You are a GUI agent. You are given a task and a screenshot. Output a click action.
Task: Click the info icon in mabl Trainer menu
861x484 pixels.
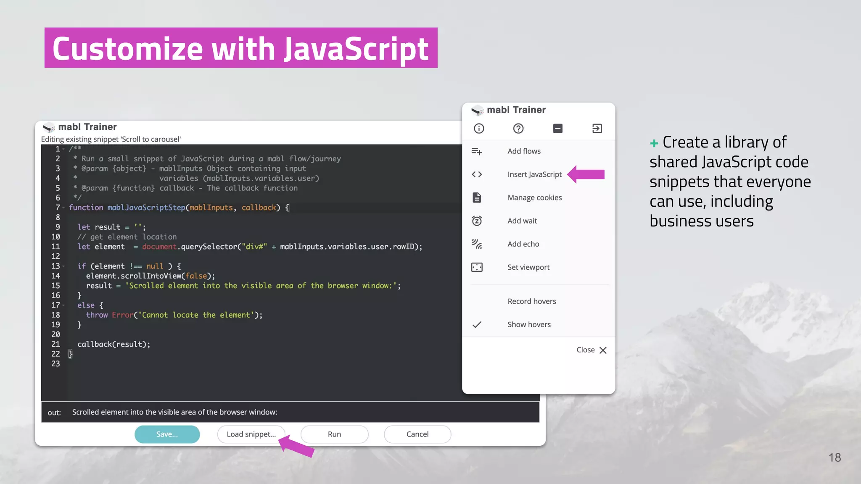pos(479,129)
